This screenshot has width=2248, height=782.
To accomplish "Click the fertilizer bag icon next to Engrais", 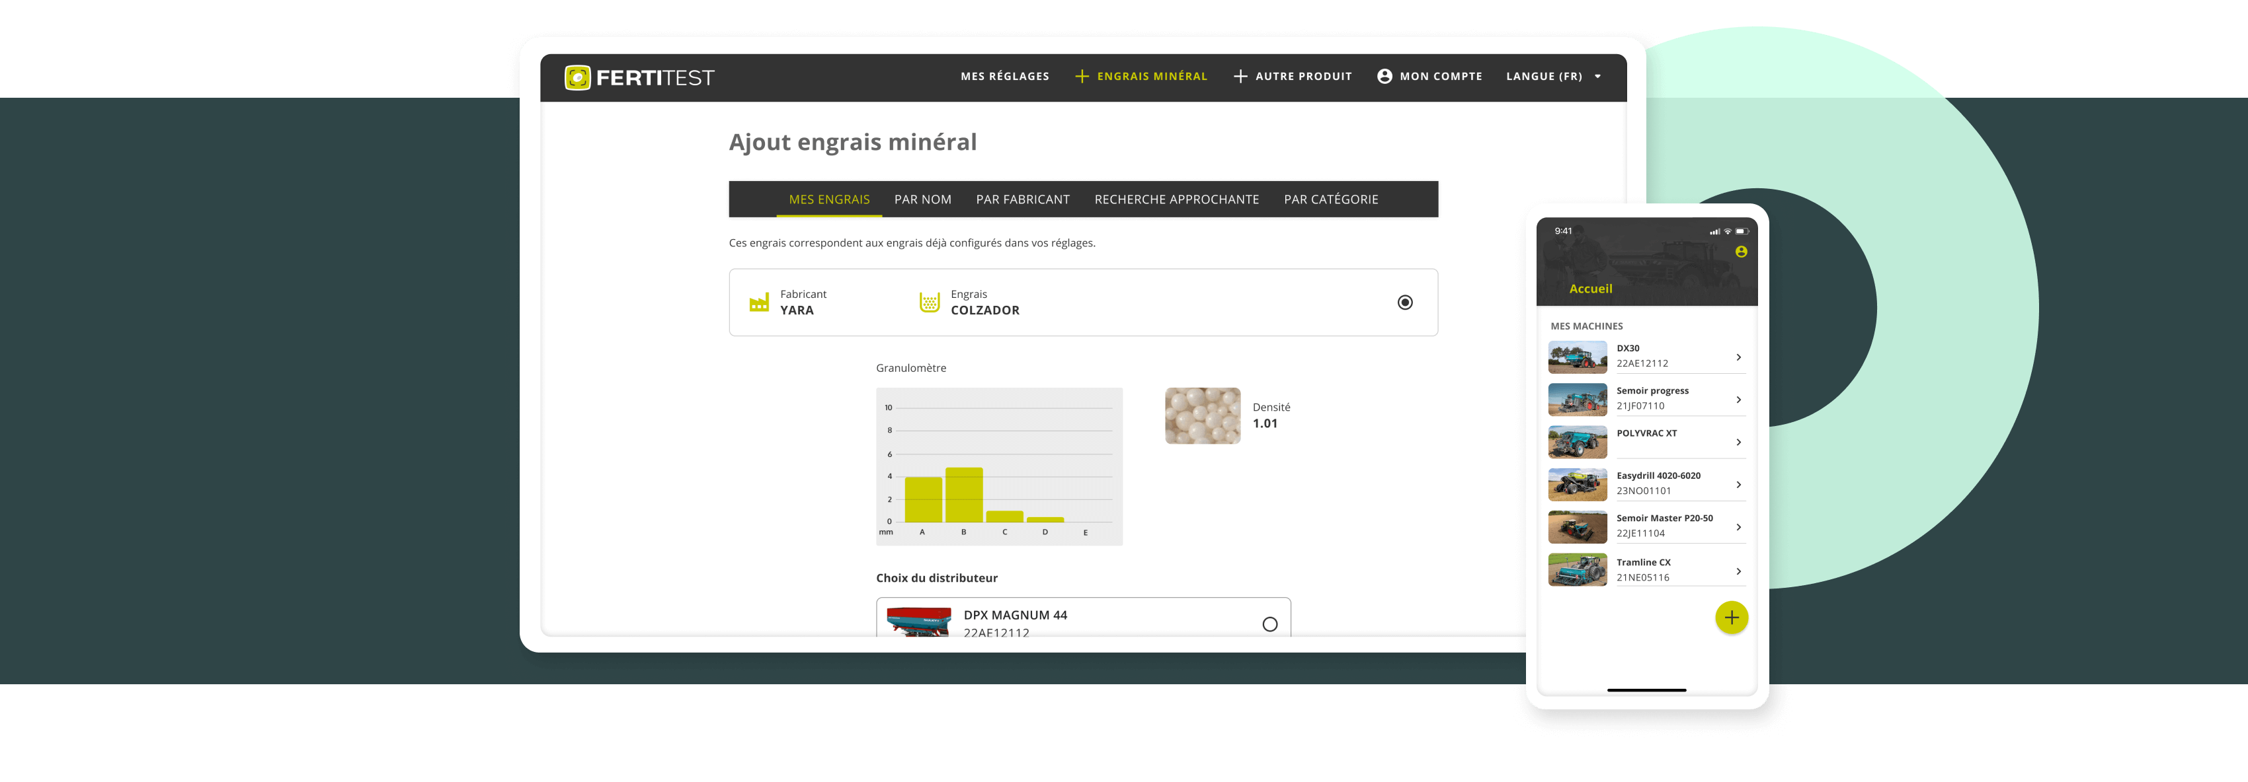I will click(x=930, y=302).
